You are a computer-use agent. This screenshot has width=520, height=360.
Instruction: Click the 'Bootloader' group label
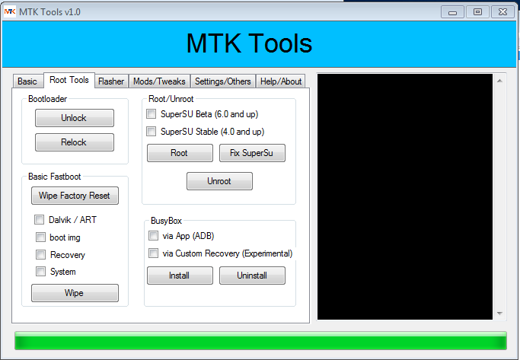47,99
